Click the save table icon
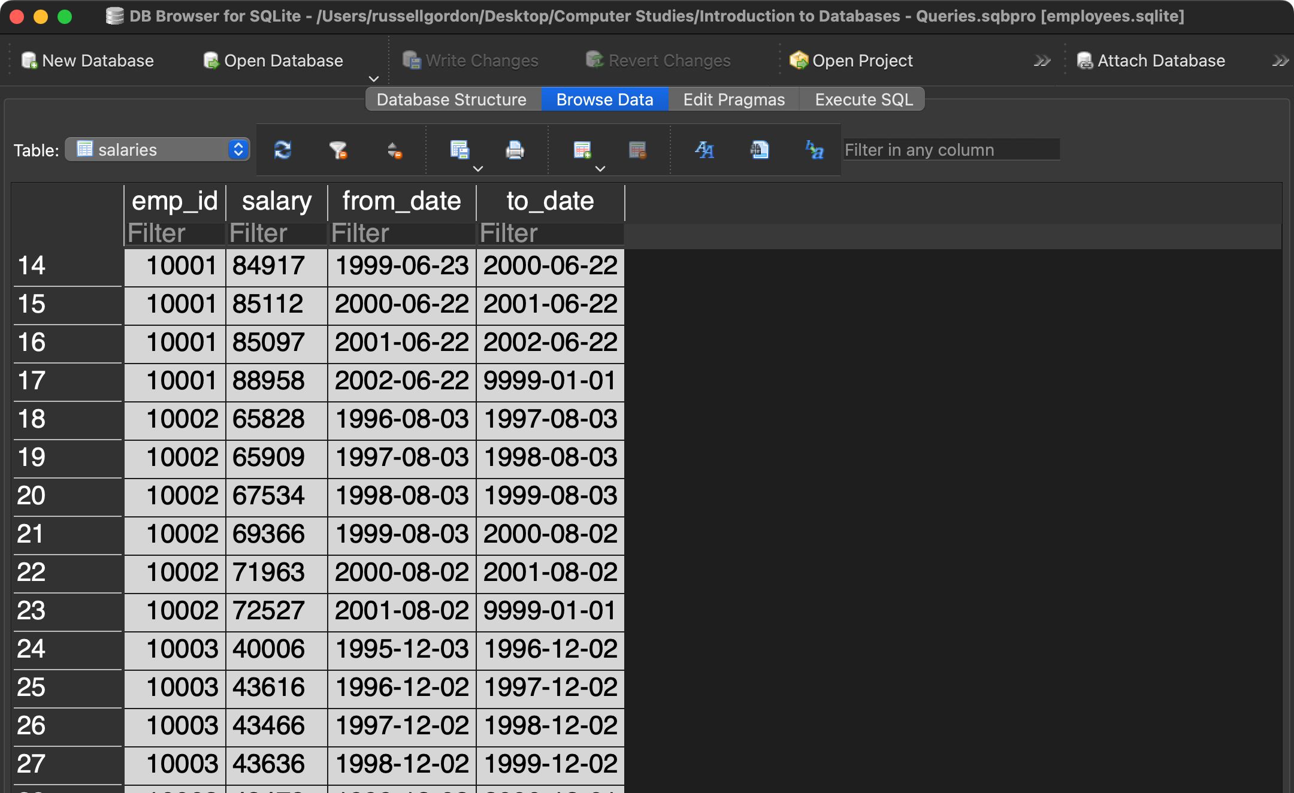 click(459, 150)
